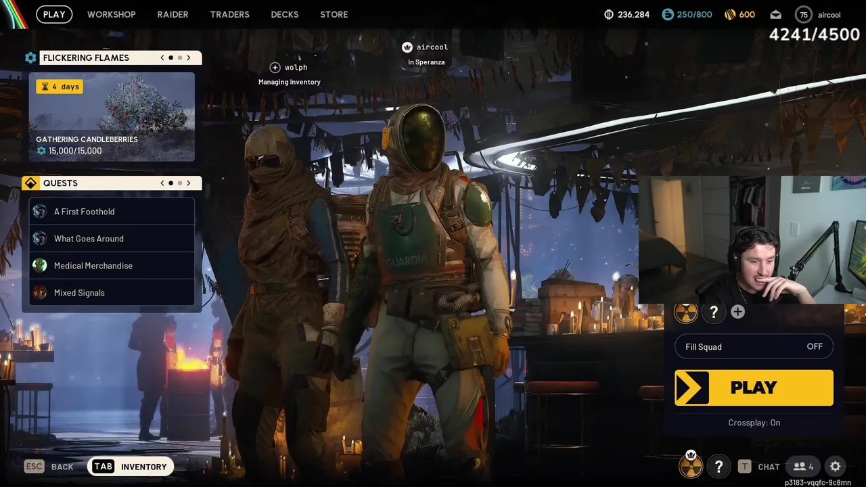
Task: Click the coin currency icon beside 236,284
Action: pos(608,14)
